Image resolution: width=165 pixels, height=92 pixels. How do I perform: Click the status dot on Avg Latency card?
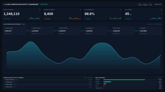[x=161, y=10]
